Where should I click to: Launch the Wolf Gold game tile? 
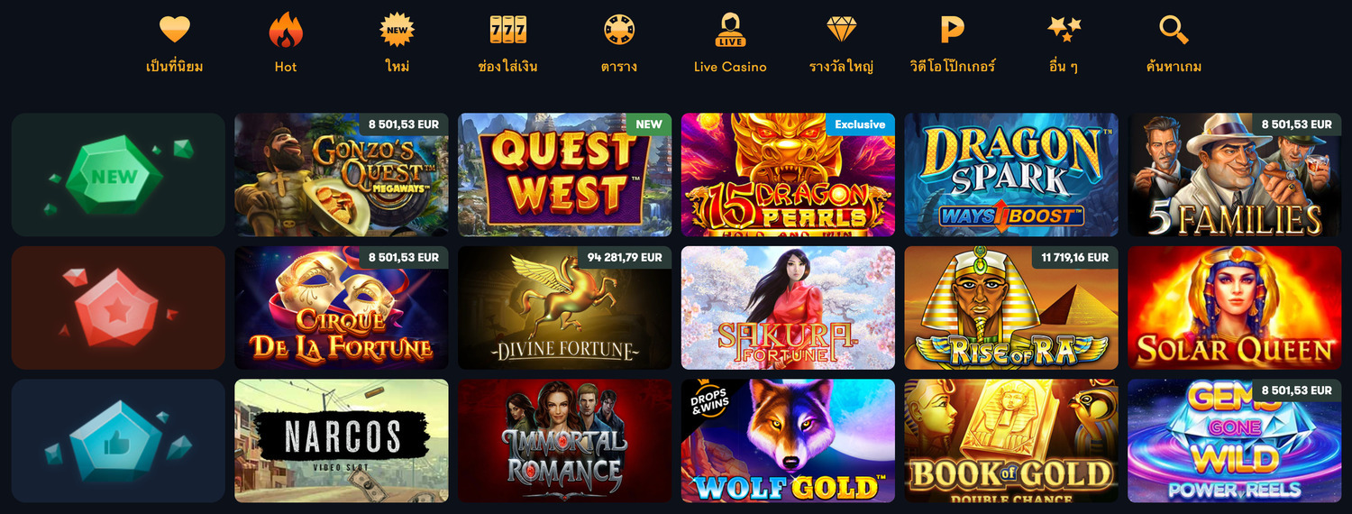click(x=789, y=441)
